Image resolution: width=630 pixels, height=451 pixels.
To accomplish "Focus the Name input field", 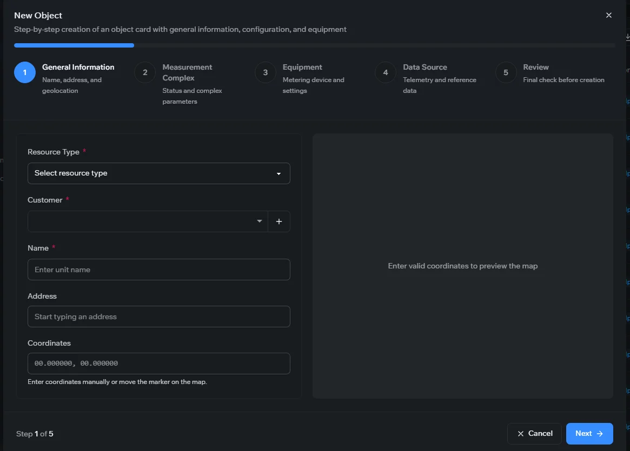I will [158, 270].
